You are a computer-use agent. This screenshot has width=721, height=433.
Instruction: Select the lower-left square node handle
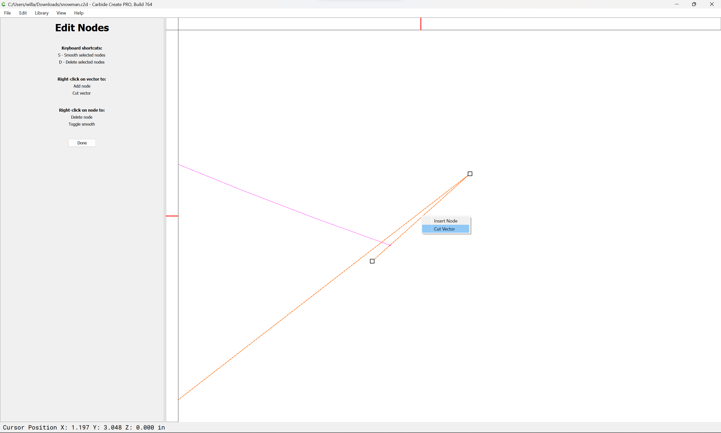point(372,261)
